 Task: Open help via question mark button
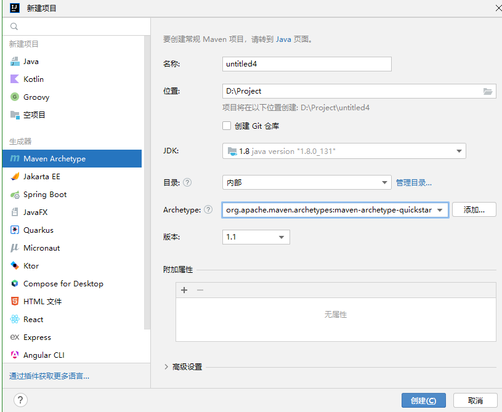pyautogui.click(x=20, y=400)
